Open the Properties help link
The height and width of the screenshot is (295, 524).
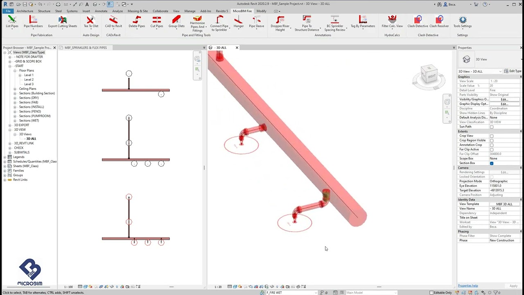(468, 286)
